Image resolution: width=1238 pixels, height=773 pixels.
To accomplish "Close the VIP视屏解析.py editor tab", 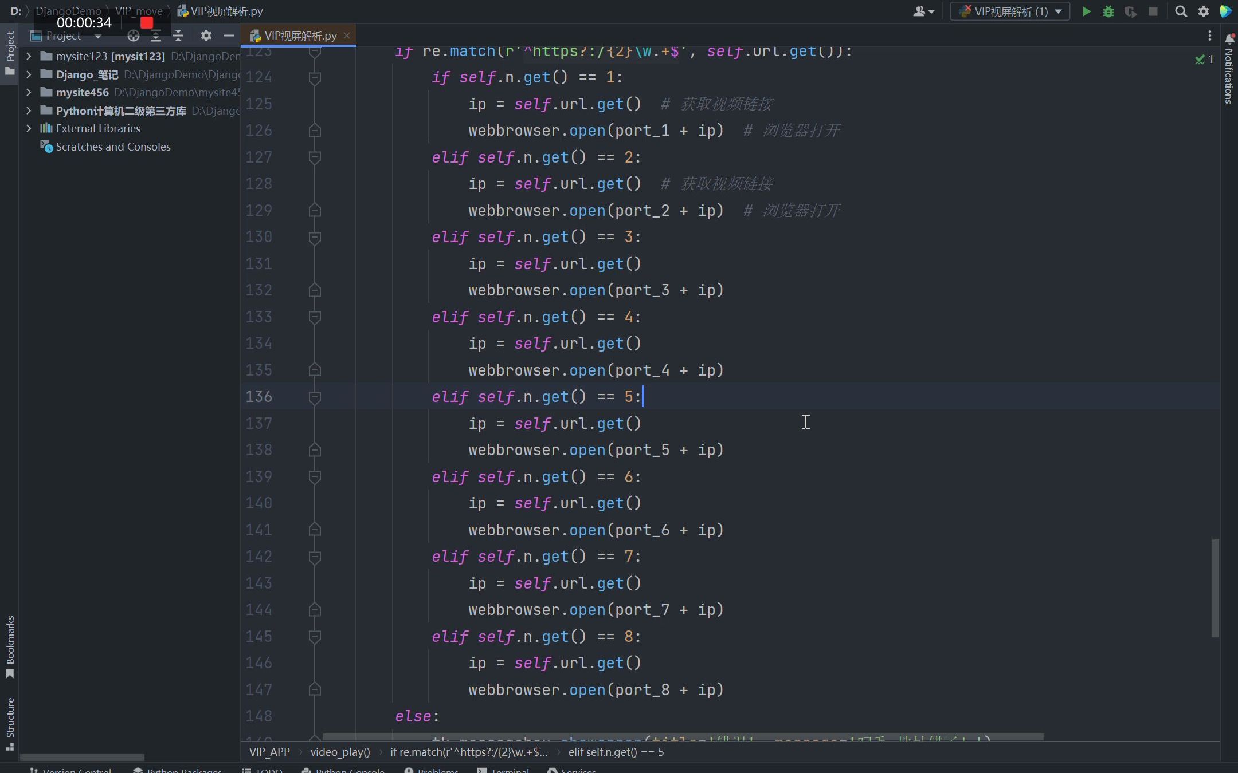I will [347, 36].
